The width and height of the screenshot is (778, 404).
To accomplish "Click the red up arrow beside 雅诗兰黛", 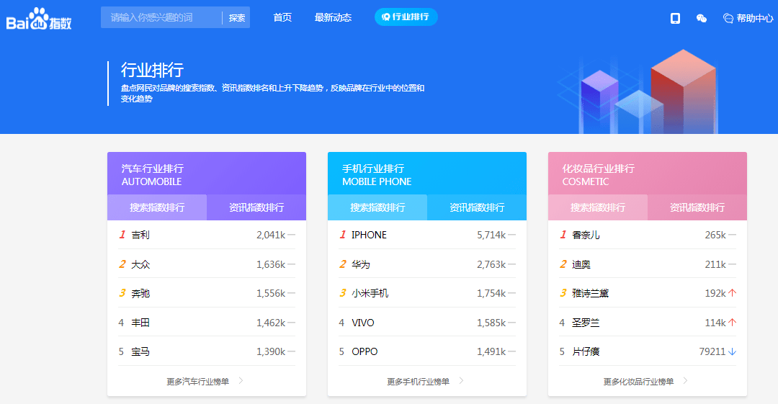I will (732, 293).
